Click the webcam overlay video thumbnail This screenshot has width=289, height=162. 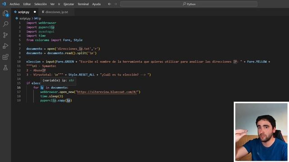point(261,132)
